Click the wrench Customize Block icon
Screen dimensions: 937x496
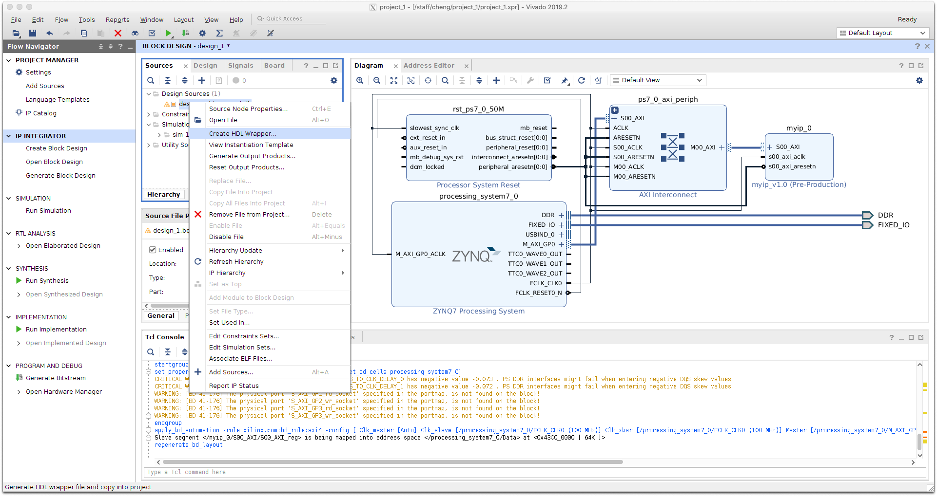(530, 80)
